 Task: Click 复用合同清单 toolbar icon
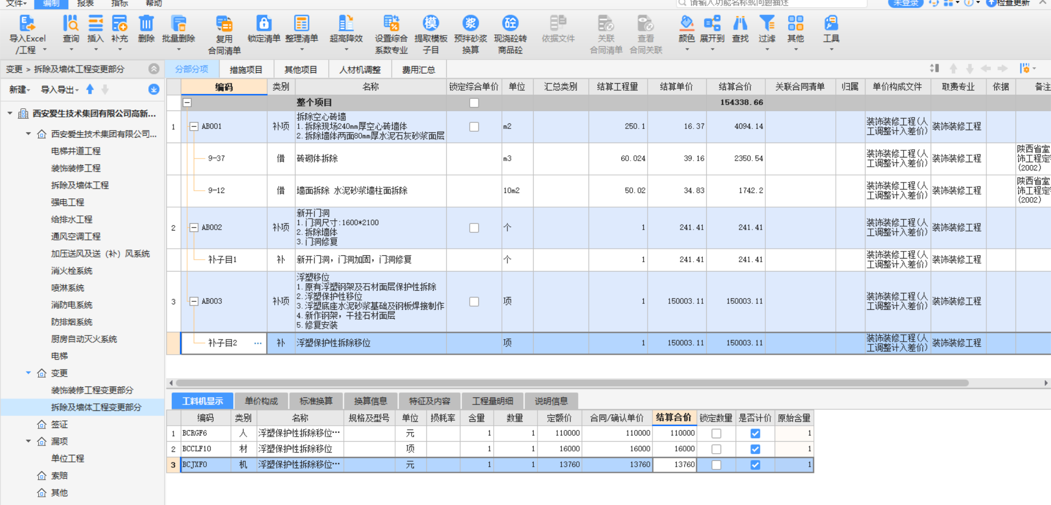pyautogui.click(x=224, y=24)
